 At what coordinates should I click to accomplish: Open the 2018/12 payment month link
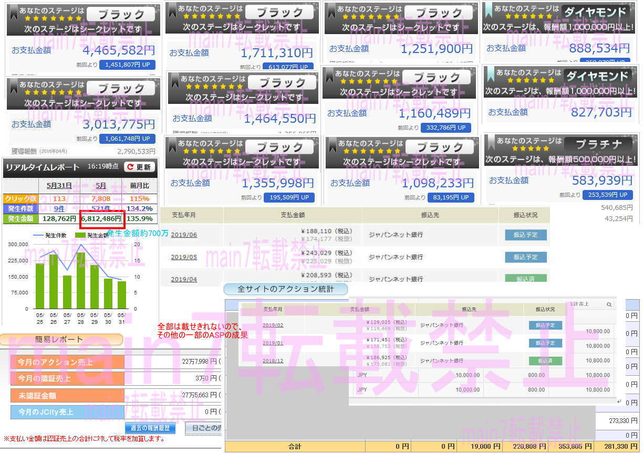(273, 361)
